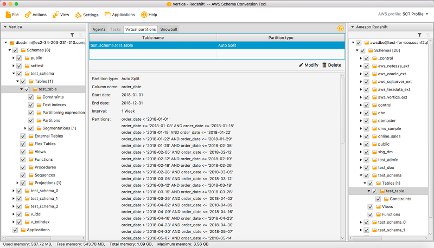The image size is (434, 248).
Task: Click the folder icon beside sbg_dm
Action: [374, 152]
